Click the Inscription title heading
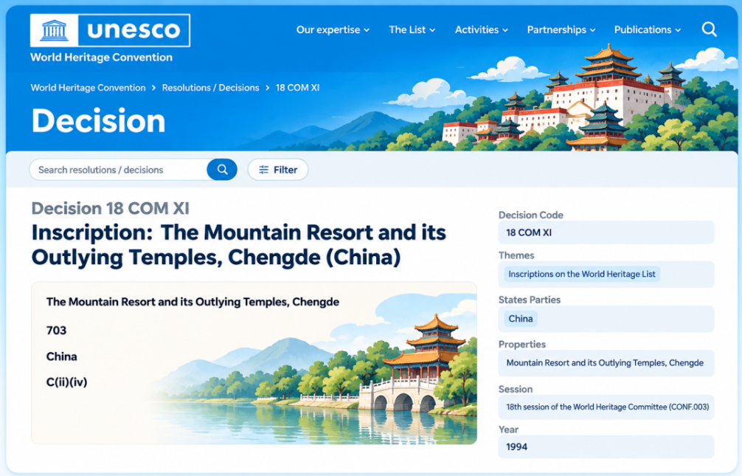The image size is (742, 476). (x=239, y=245)
